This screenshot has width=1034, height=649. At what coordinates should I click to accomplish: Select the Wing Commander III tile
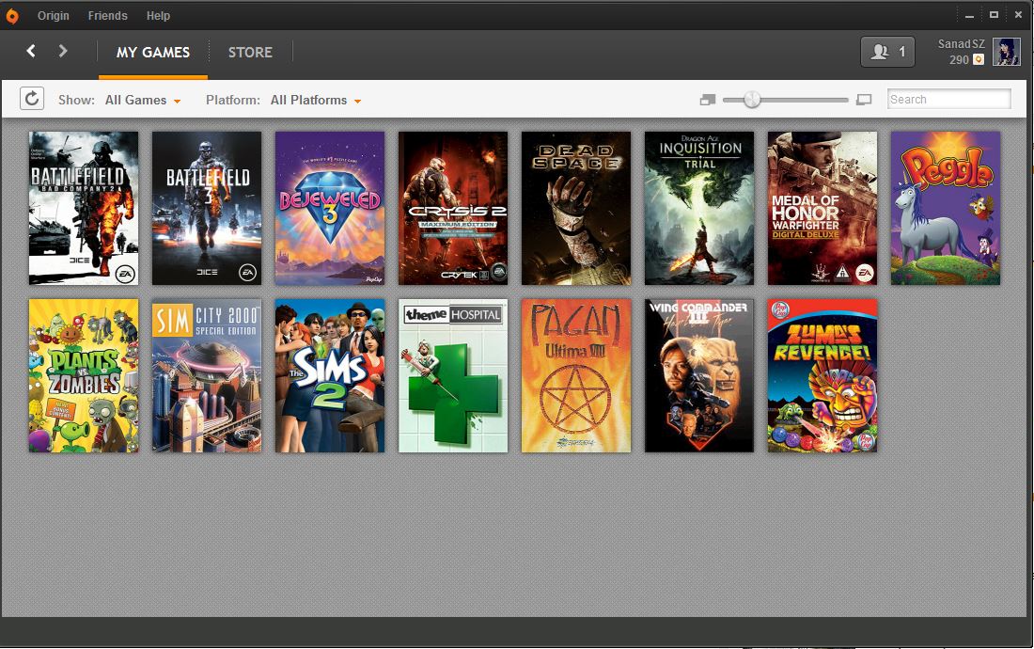699,375
